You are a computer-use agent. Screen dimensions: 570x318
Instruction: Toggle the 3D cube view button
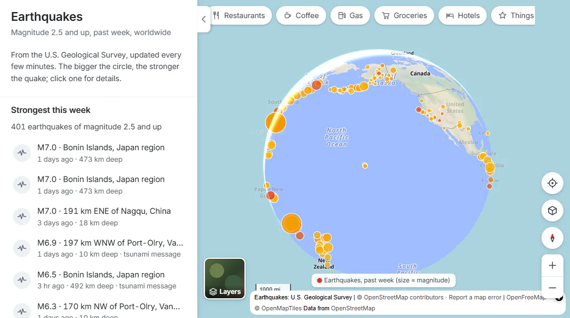point(552,211)
